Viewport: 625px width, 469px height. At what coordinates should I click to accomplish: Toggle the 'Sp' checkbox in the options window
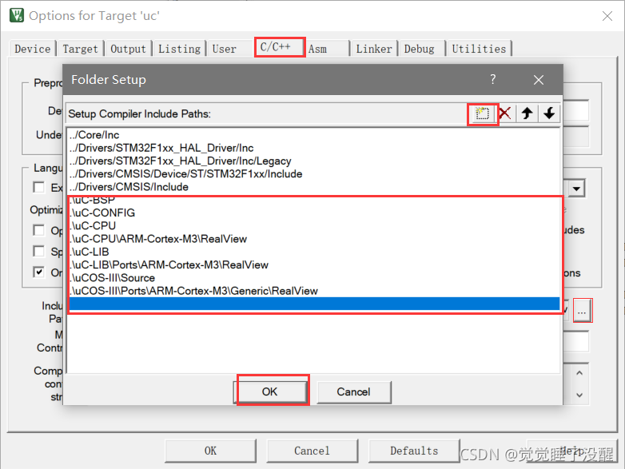[x=38, y=252]
